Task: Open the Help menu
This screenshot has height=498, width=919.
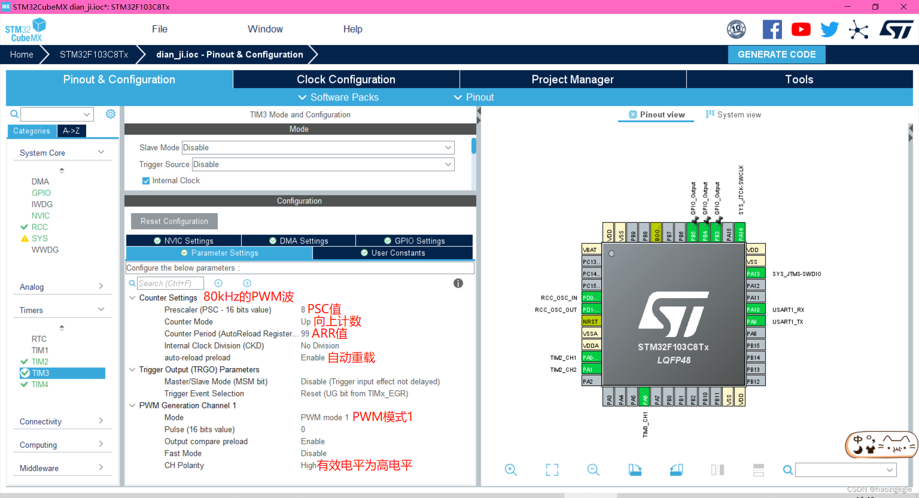Action: (x=353, y=29)
